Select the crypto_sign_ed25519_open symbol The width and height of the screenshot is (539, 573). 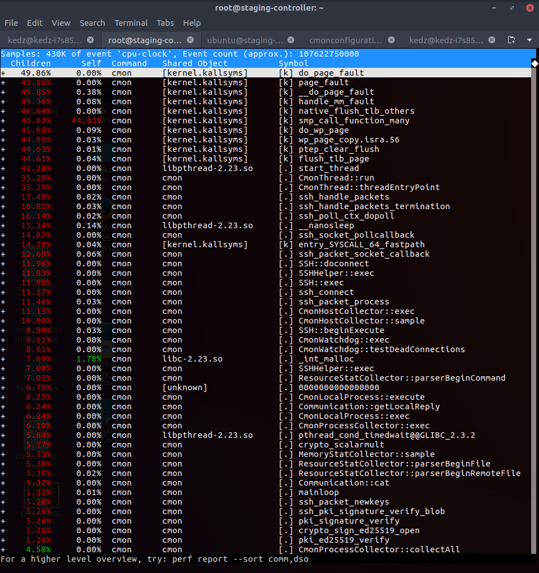click(359, 530)
